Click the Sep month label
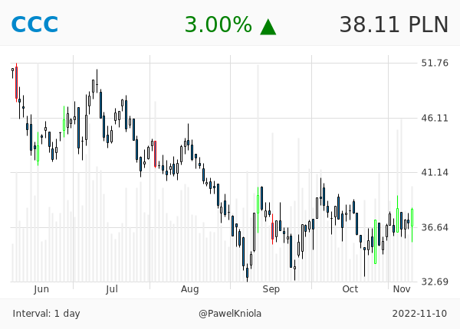Viewport: 460px width, 329px height. pos(271,289)
